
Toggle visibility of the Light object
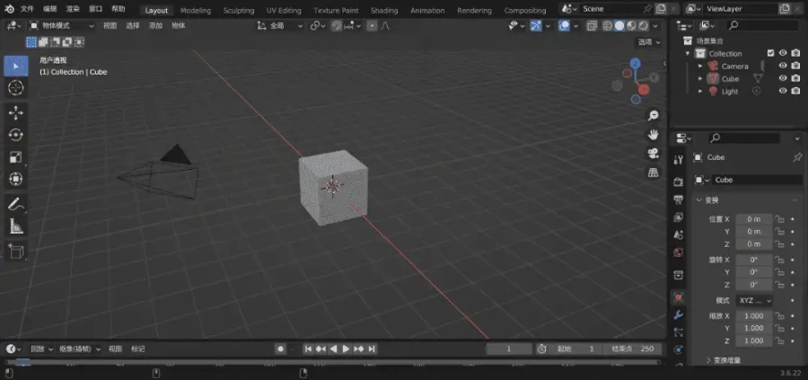pos(783,91)
